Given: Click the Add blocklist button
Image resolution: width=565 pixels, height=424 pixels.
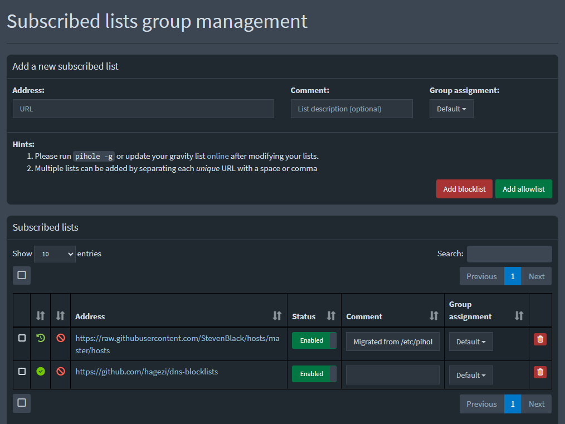Looking at the screenshot, I should coord(464,189).
